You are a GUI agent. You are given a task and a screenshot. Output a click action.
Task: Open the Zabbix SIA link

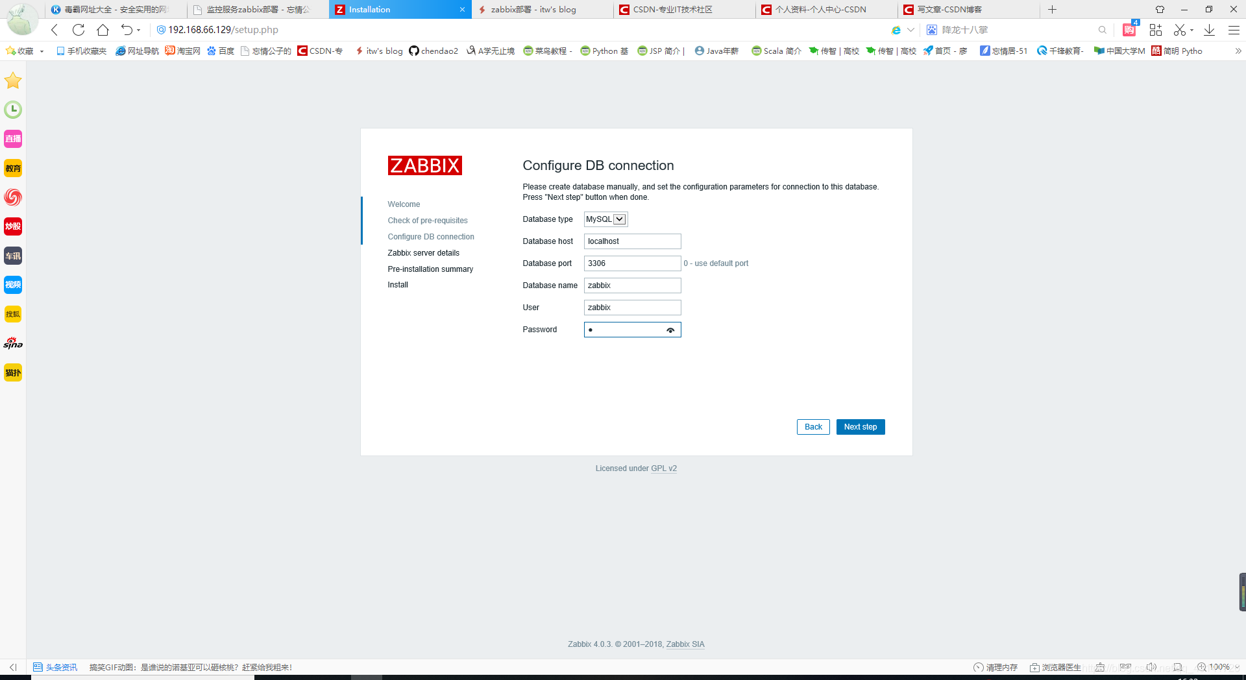[685, 644]
